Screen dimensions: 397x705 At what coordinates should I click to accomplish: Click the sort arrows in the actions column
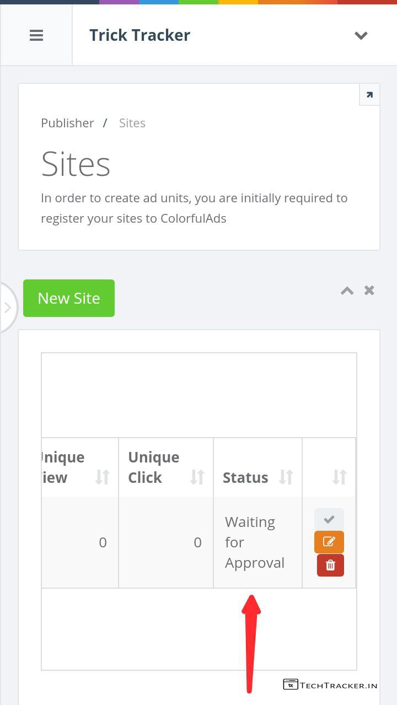[x=339, y=477]
